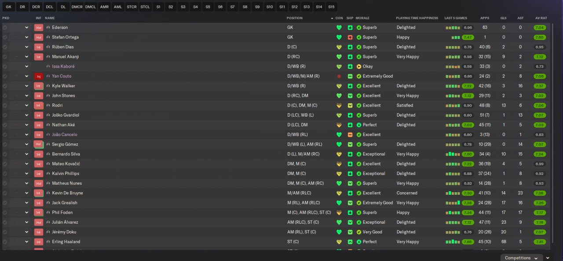
Task: Click Nathan Aké's Perfect morale icon
Action: tap(359, 125)
